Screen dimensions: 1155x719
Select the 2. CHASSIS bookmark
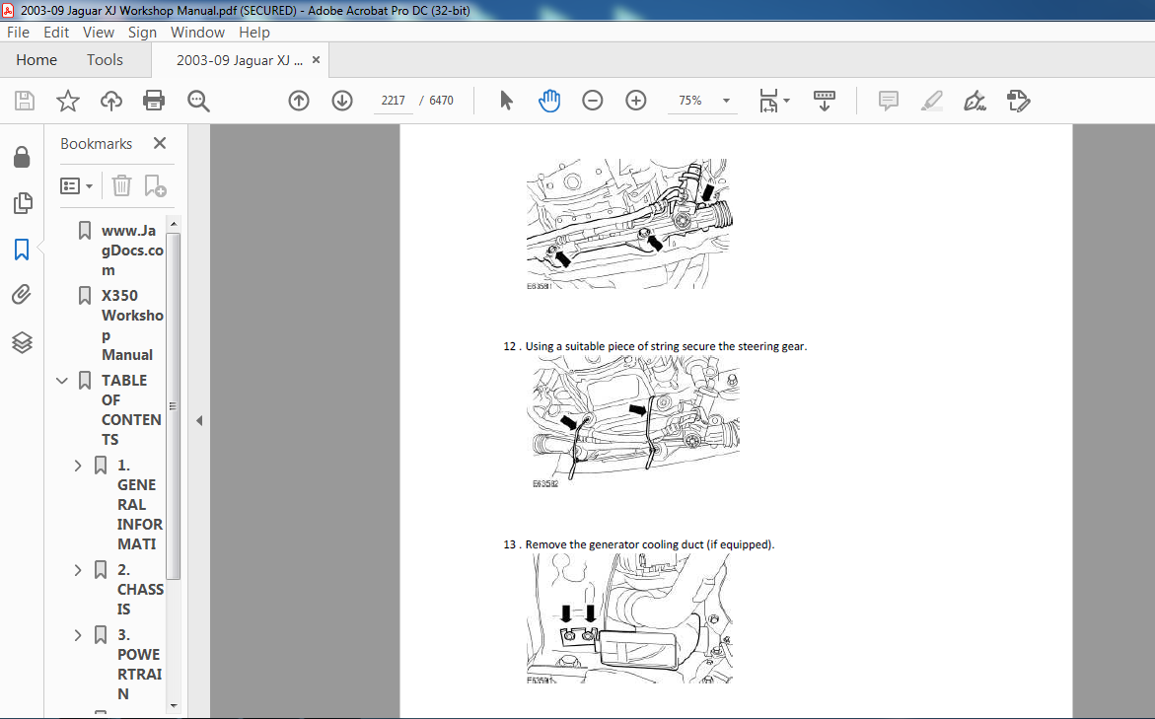(140, 590)
